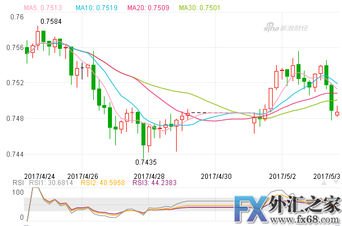The width and height of the screenshot is (342, 226).
Task: Click the RSI2: 40.5958 indicator value
Action: tap(103, 183)
